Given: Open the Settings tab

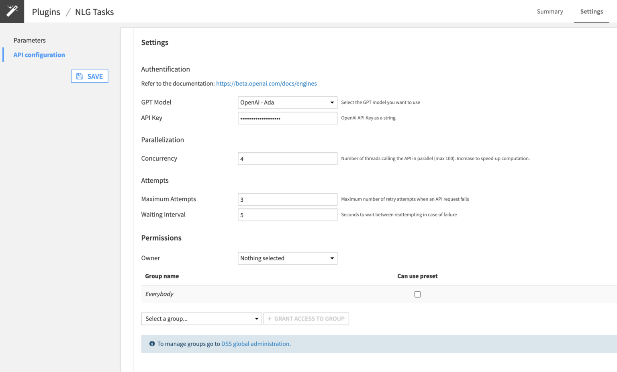Looking at the screenshot, I should coord(591,11).
